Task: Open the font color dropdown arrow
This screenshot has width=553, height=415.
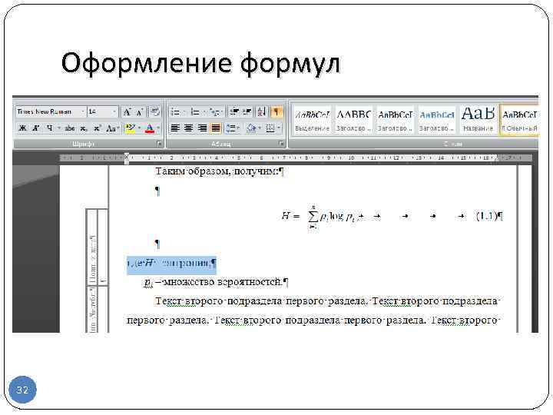Action: (158, 128)
